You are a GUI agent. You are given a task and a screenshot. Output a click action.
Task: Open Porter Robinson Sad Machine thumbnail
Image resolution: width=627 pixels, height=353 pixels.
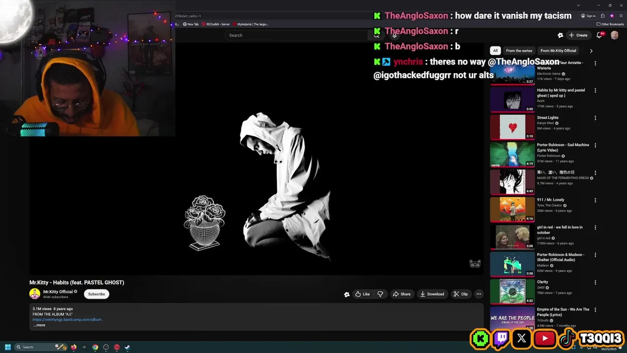[512, 154]
